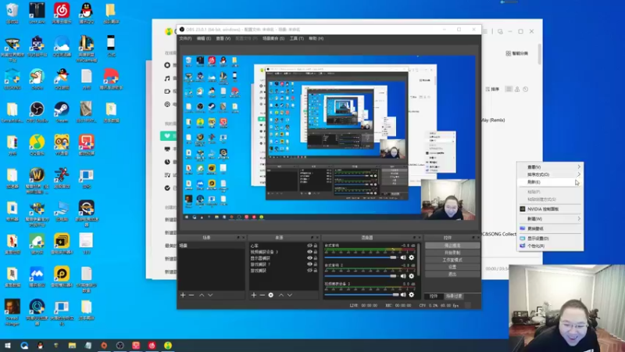Click green heart favorites in QQ Music sidebar
This screenshot has width=625, height=352.
coord(167,135)
